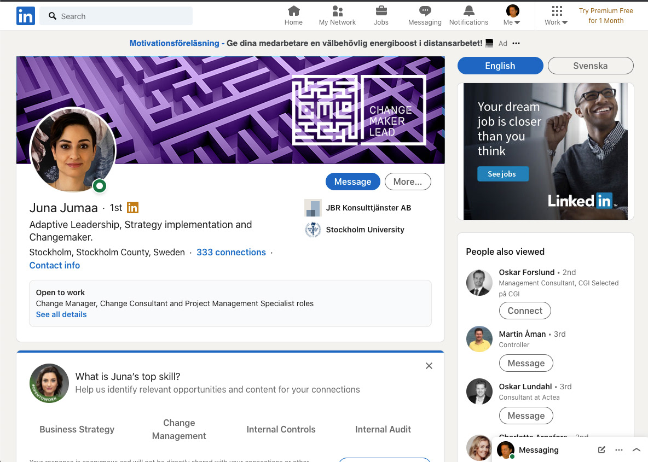Screen dimensions: 648x462
Task: View the 333 connections link
Action: (231, 252)
